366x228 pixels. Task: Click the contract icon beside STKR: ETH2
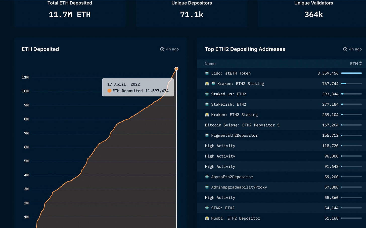click(x=207, y=208)
